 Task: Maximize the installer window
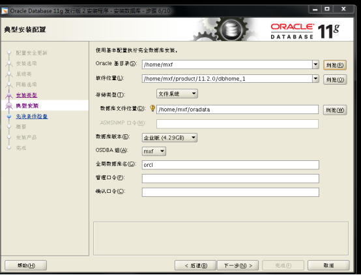(327, 9)
